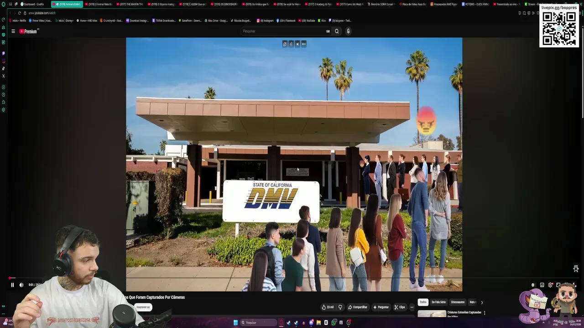Image resolution: width=584 pixels, height=328 pixels.
Task: Open File Explorer from taskbar
Action: click(x=318, y=323)
